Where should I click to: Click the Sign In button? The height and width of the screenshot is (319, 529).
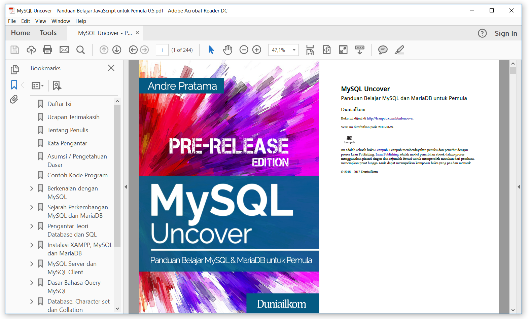[x=506, y=33]
